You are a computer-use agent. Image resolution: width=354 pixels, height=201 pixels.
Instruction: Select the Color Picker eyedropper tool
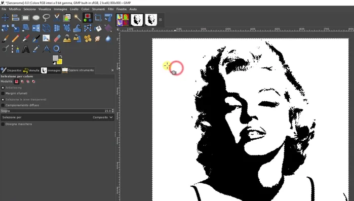[x=36, y=49]
